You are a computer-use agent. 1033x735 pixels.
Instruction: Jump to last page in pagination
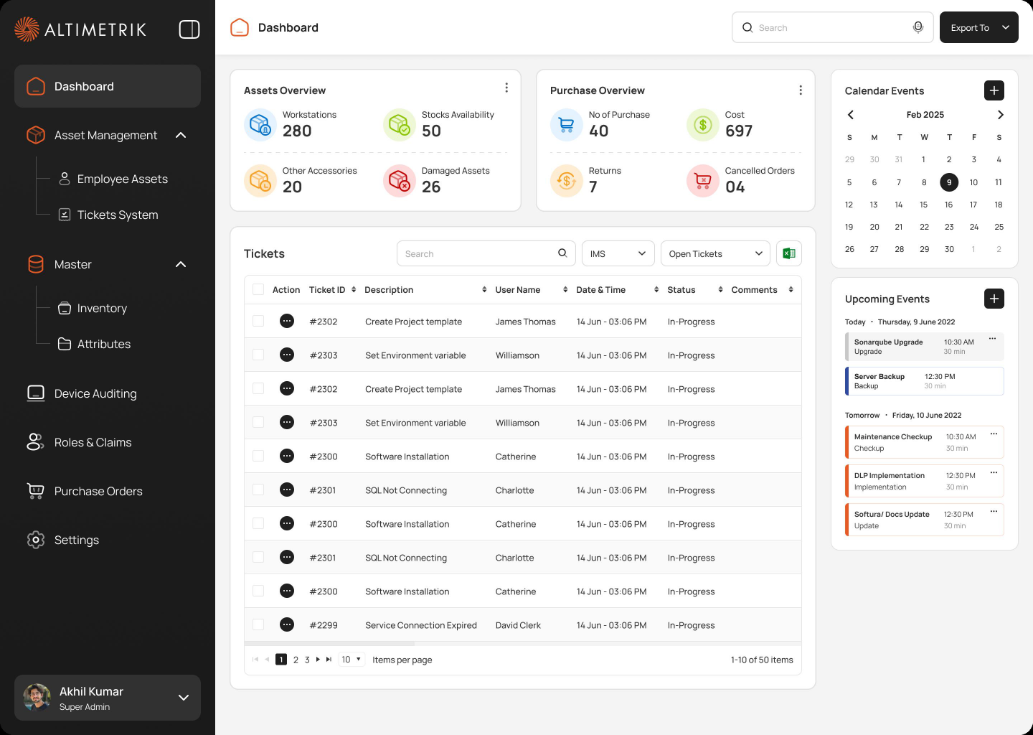click(x=329, y=659)
